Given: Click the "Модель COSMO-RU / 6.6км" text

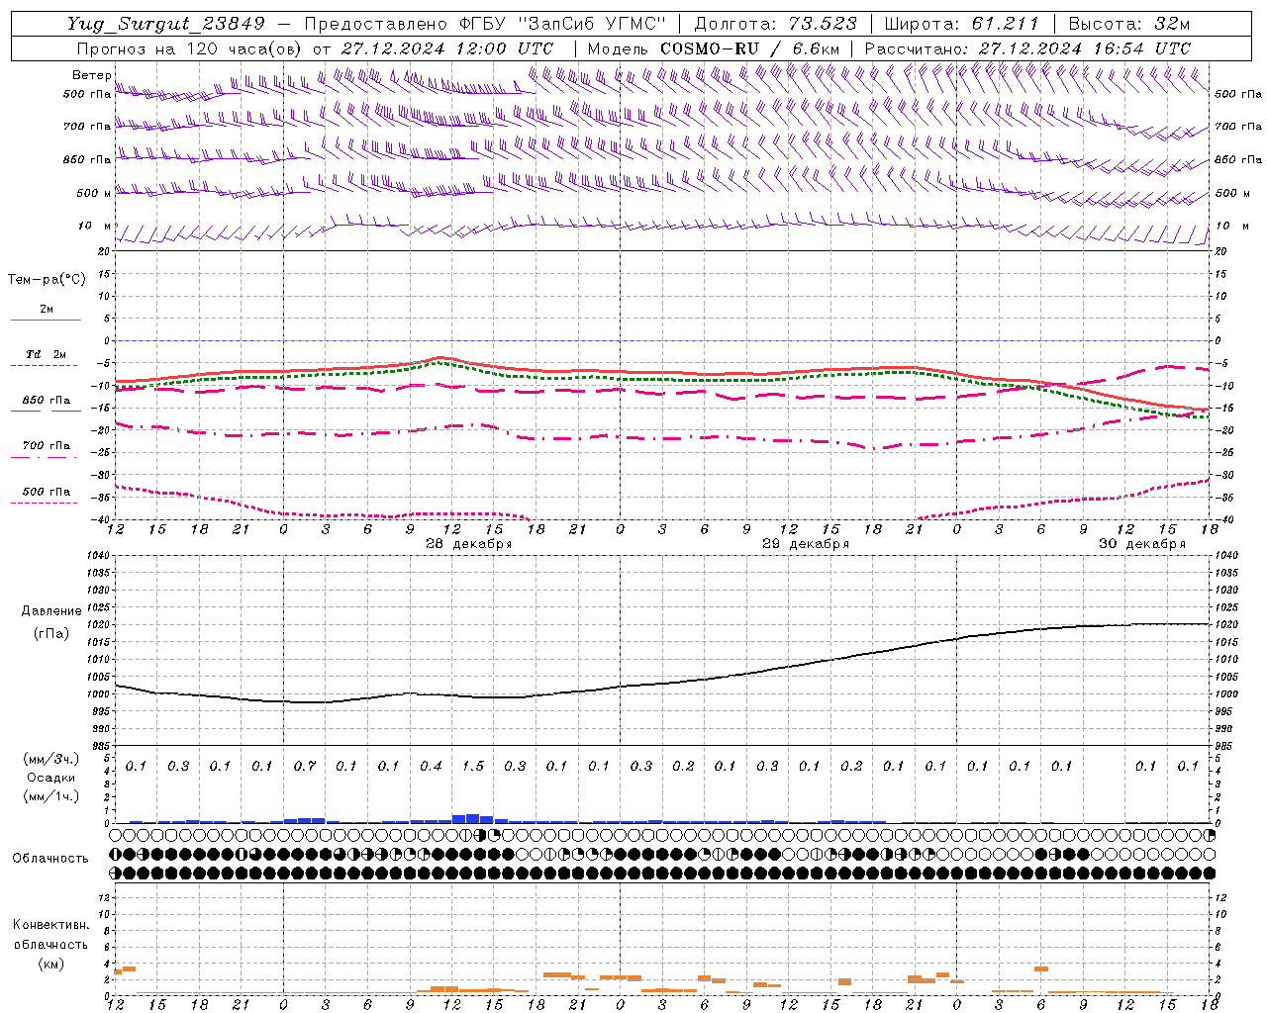Looking at the screenshot, I should click(714, 48).
